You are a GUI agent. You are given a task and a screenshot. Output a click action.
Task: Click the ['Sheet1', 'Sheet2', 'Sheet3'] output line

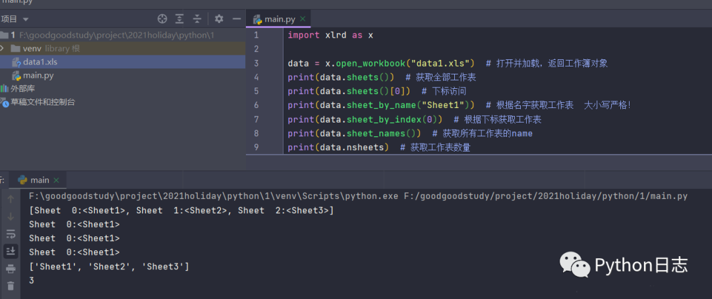tap(109, 267)
